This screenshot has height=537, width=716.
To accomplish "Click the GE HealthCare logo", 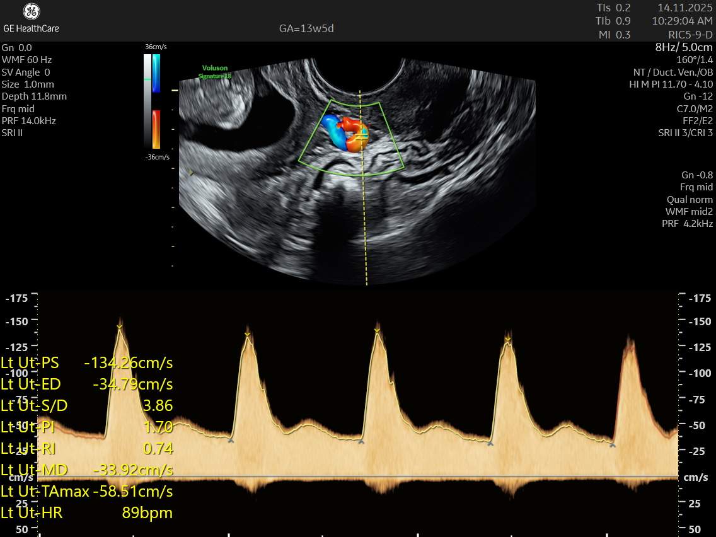I will tap(32, 18).
